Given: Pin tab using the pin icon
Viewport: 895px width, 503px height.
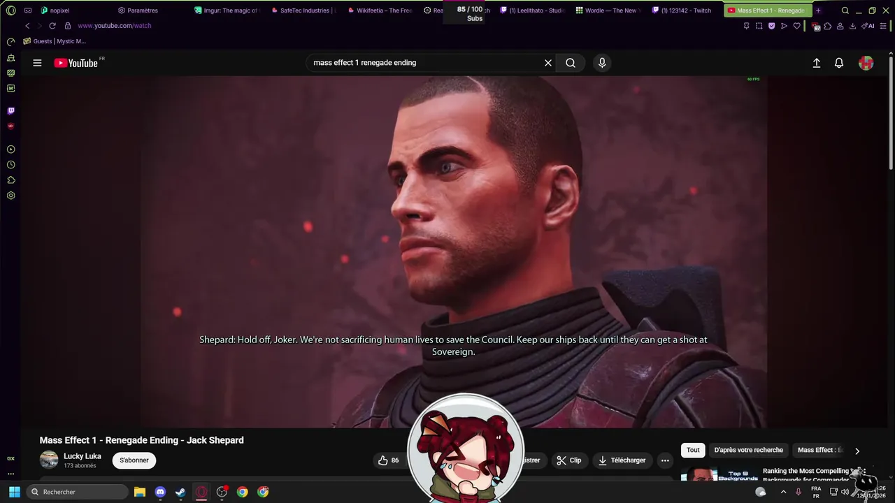Looking at the screenshot, I should tap(746, 26).
